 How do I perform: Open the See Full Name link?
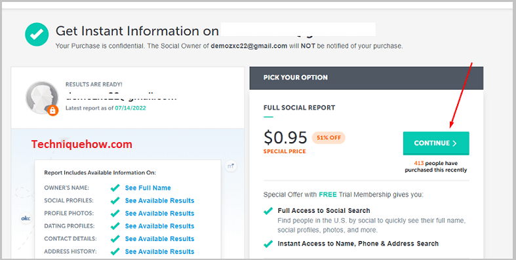[148, 188]
